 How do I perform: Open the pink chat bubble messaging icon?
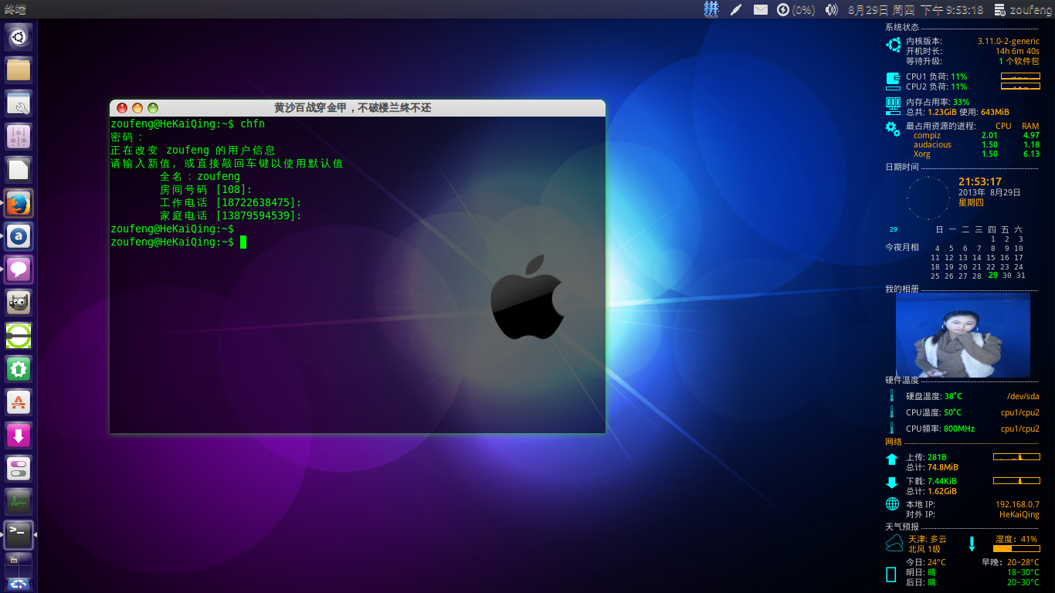pyautogui.click(x=19, y=269)
